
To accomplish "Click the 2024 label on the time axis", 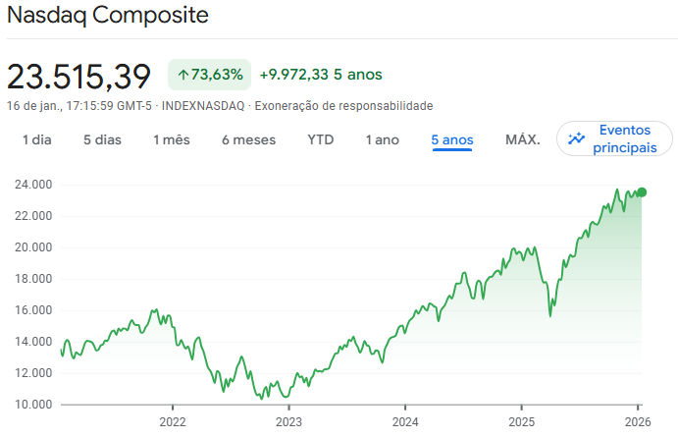I will tap(405, 423).
